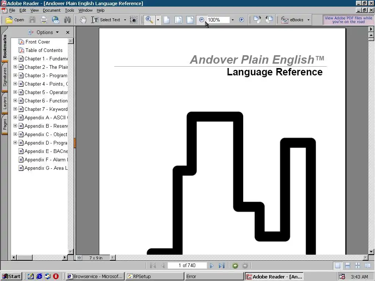Click the zoom in plus button
375x281 pixels.
point(242,20)
